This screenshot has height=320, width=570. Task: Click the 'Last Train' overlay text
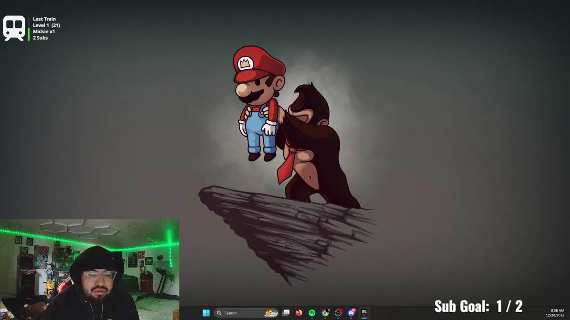[44, 19]
